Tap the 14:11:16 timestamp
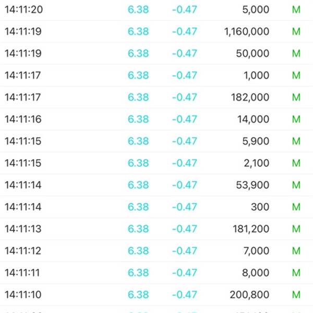 tap(23, 119)
